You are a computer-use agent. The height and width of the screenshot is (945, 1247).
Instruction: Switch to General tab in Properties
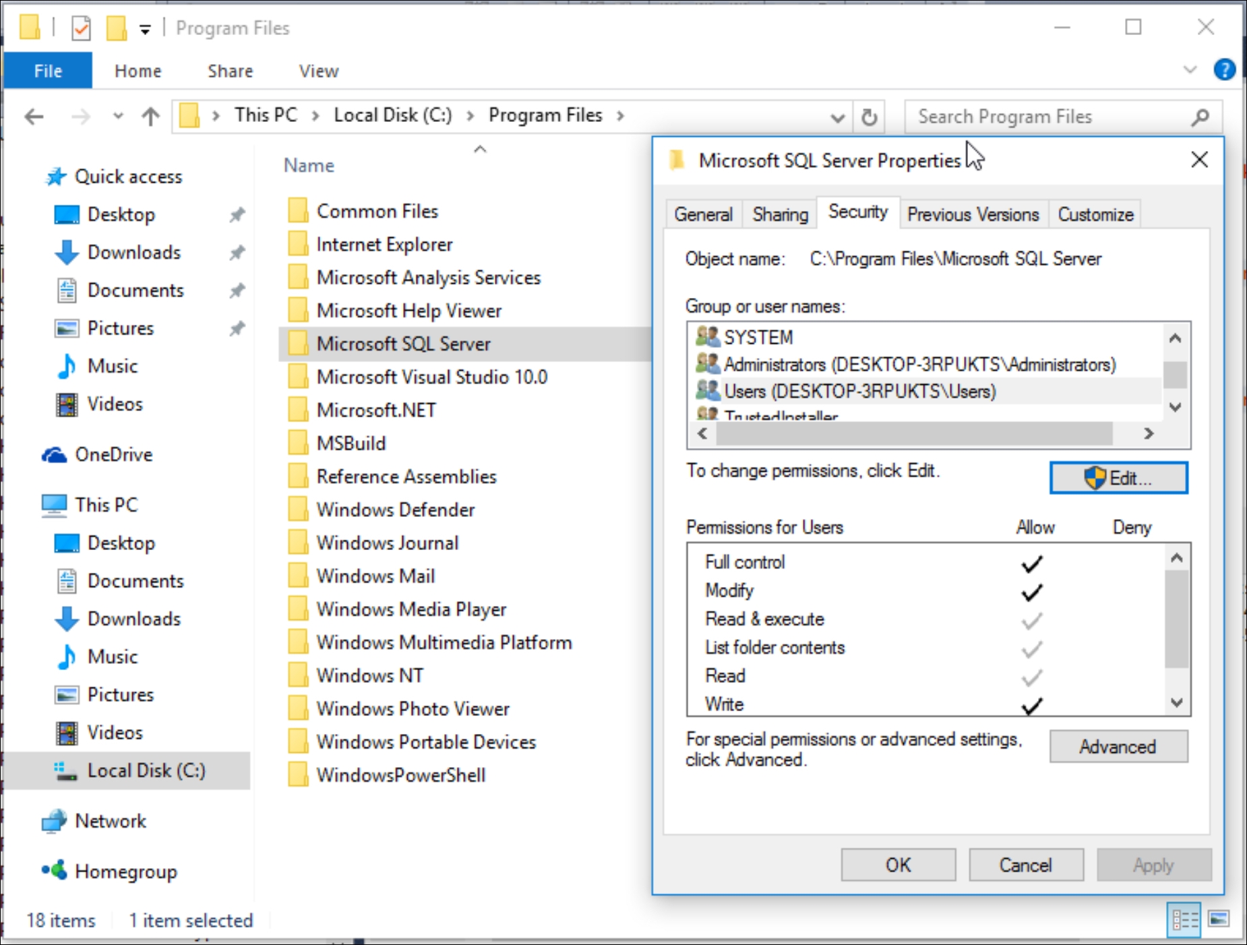[703, 214]
